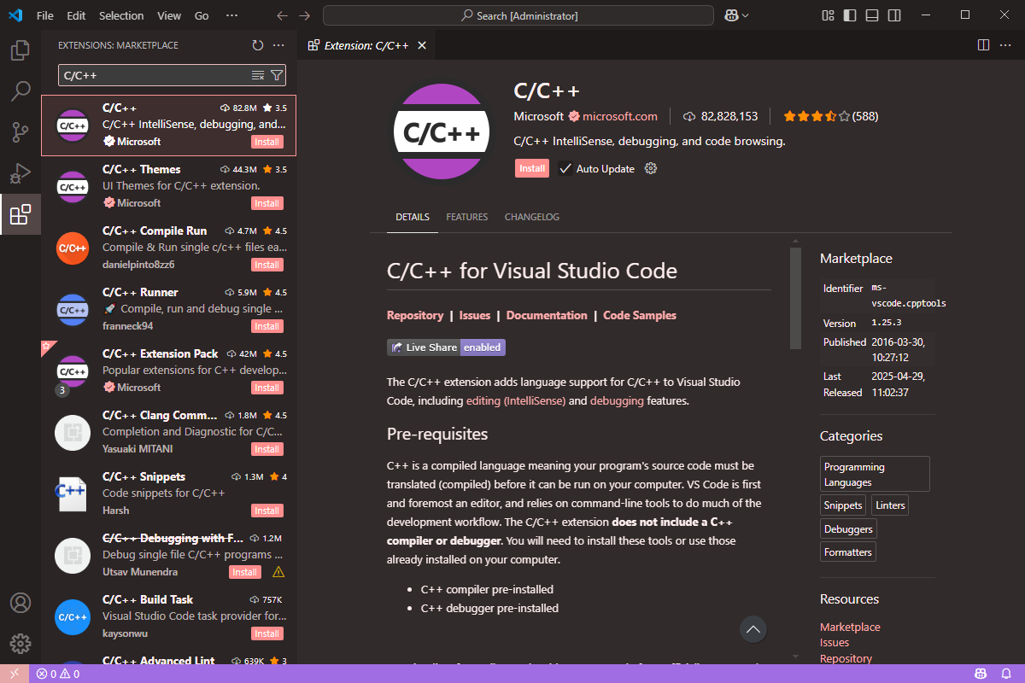Open the Documentation link

click(547, 315)
